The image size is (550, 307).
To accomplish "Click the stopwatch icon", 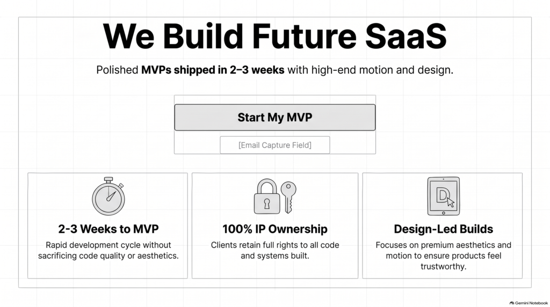I will 108,196.
